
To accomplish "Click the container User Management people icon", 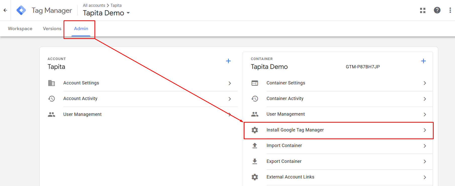I will [255, 114].
